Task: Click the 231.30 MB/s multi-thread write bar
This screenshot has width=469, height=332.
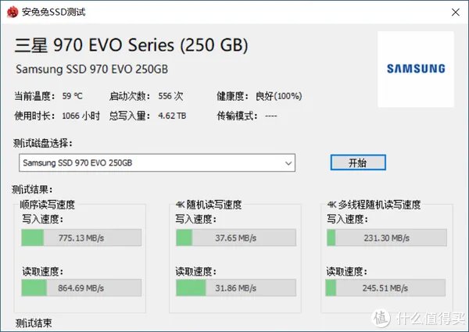Action: click(387, 237)
